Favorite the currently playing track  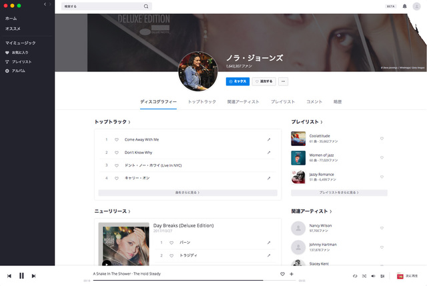point(282,274)
